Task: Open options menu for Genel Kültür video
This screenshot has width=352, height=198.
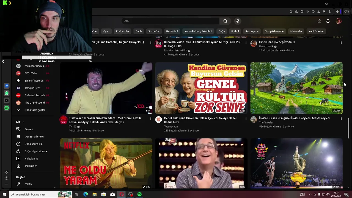Action: [246, 118]
